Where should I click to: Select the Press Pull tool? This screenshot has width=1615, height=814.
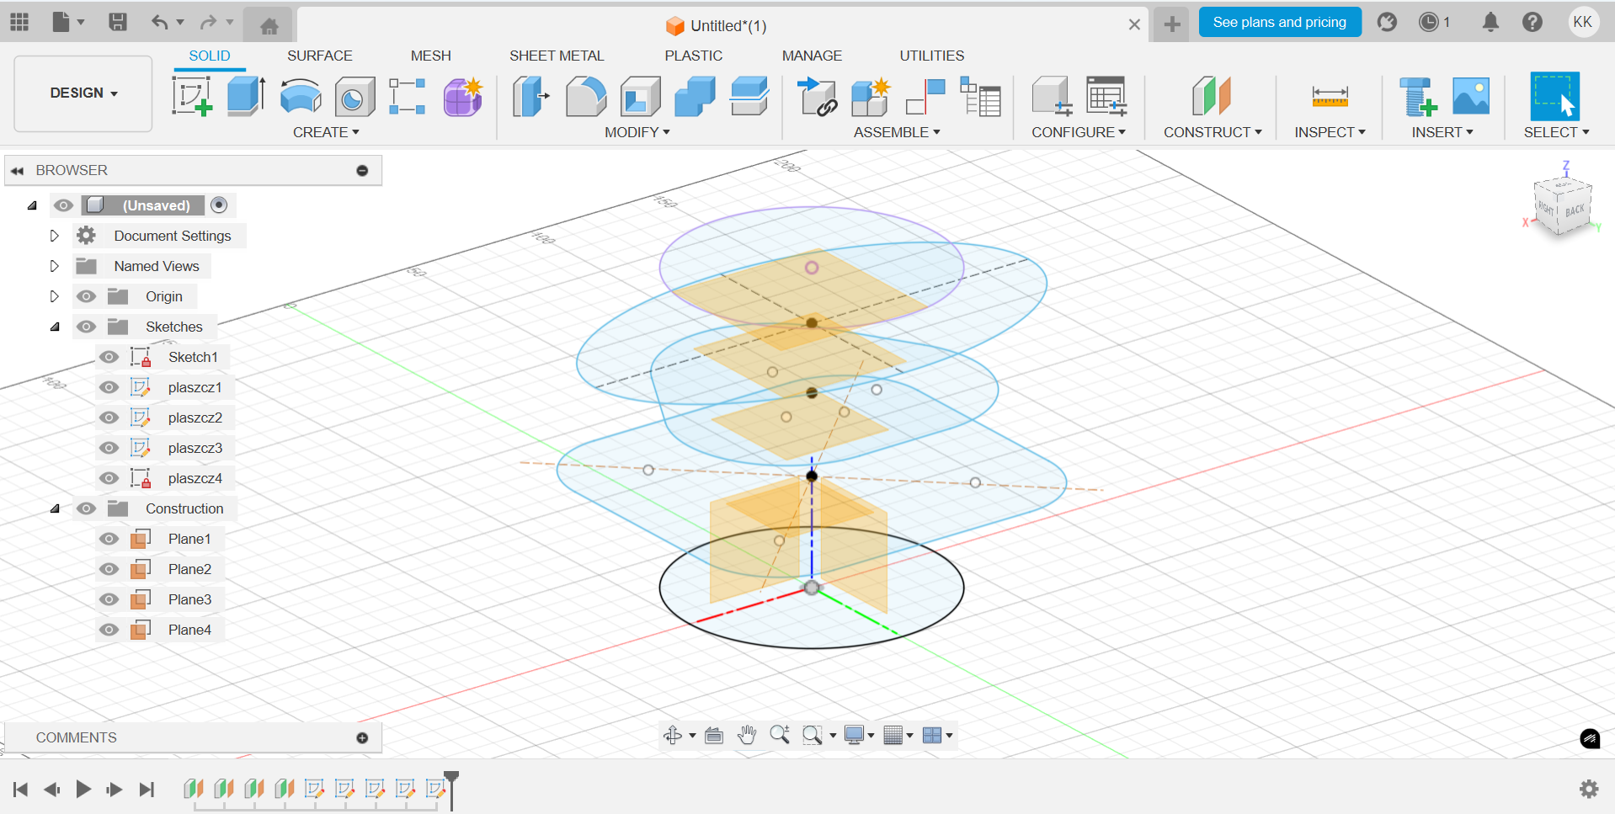[x=530, y=96]
